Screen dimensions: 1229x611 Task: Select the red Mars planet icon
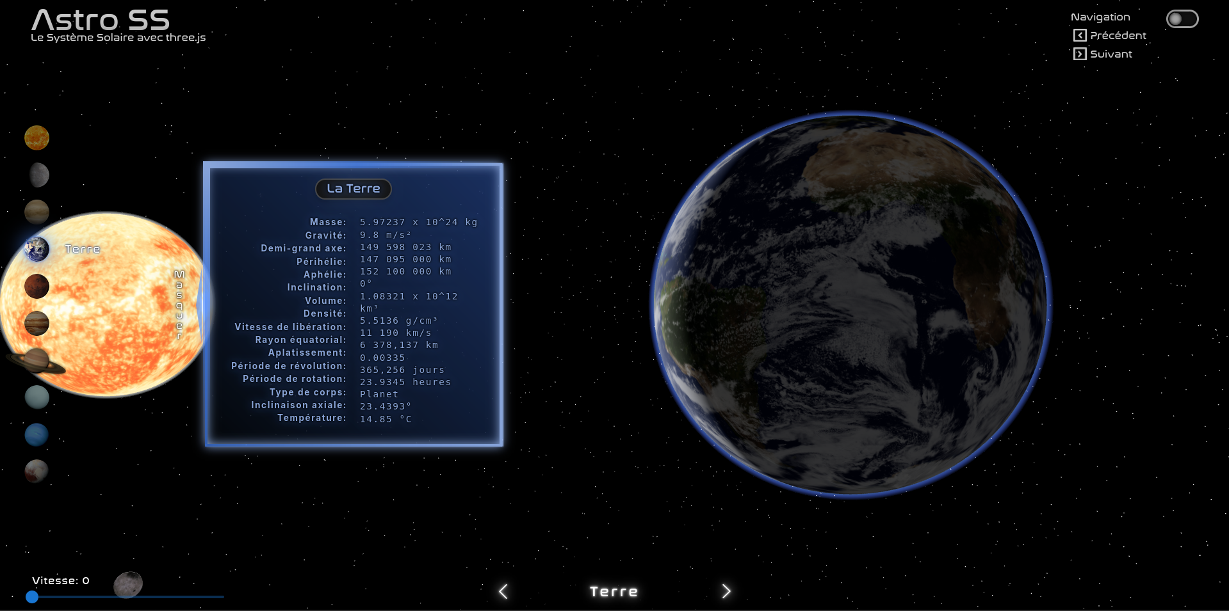tap(37, 286)
